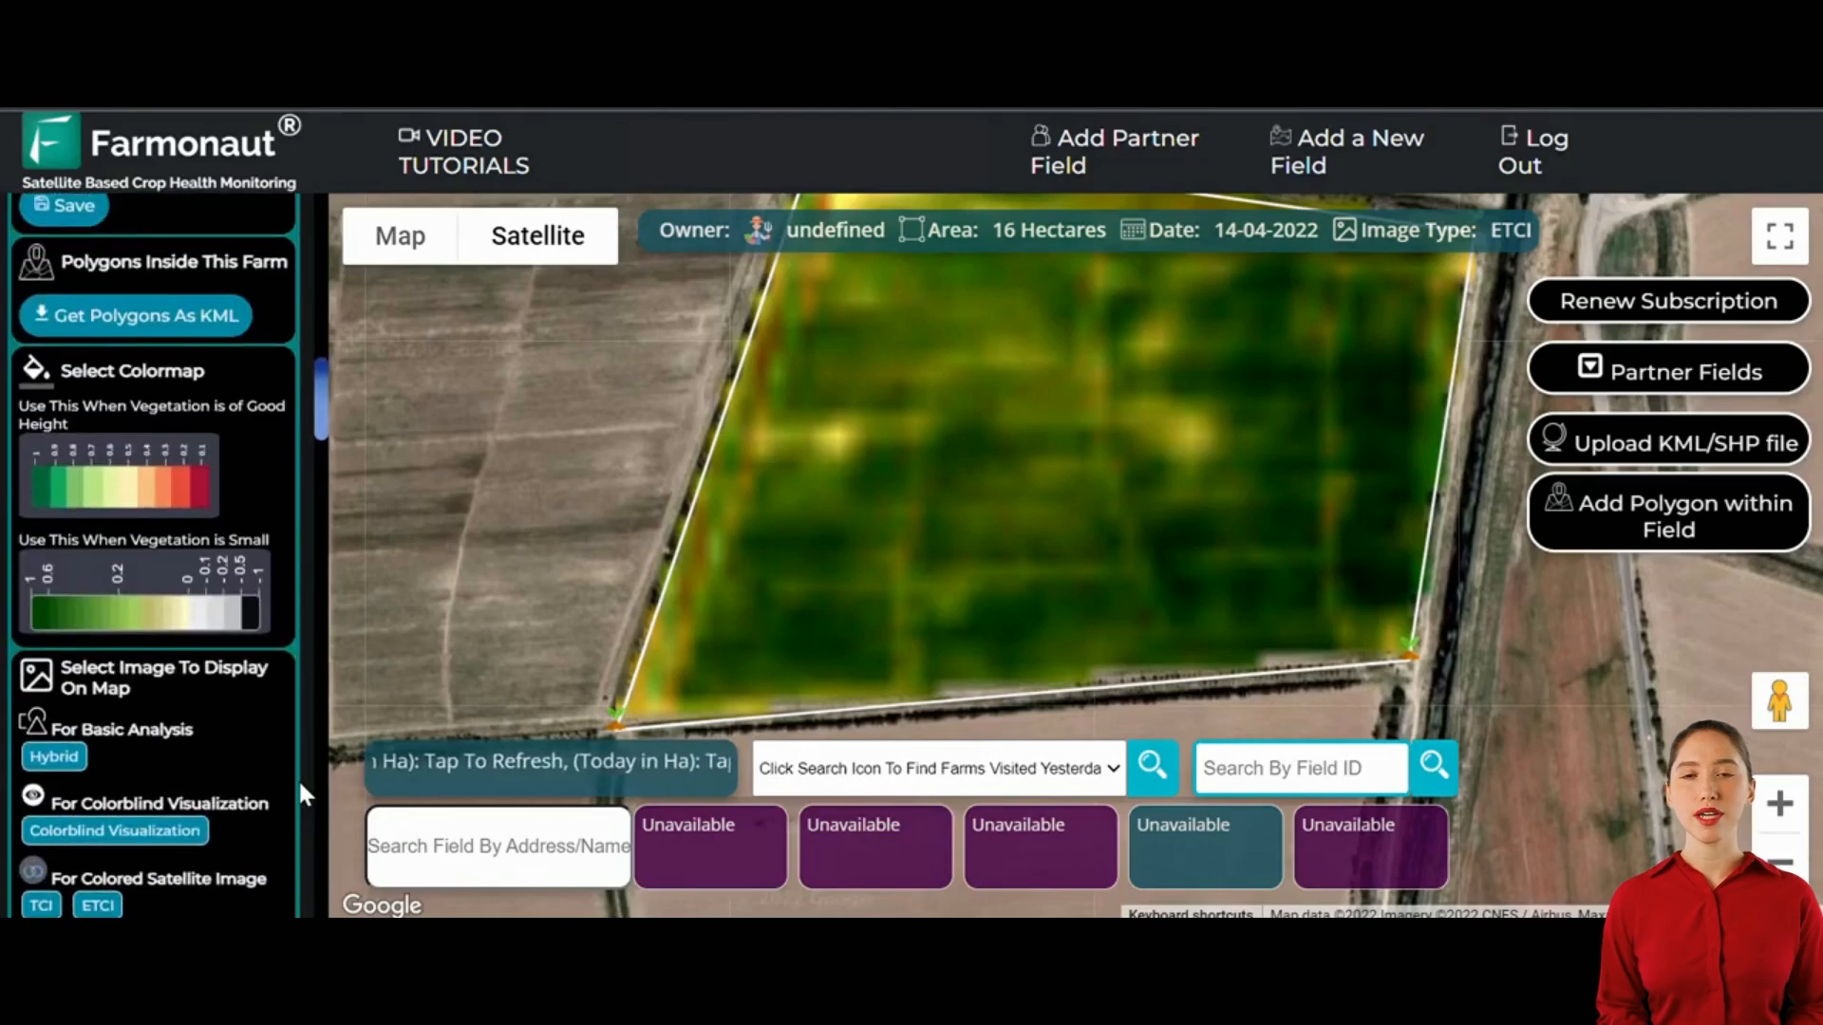The width and height of the screenshot is (1823, 1025).
Task: Click the Upload KML/SHP file icon
Action: click(1556, 441)
